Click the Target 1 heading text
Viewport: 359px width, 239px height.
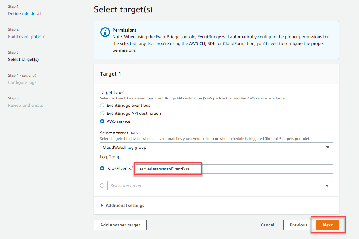111,74
